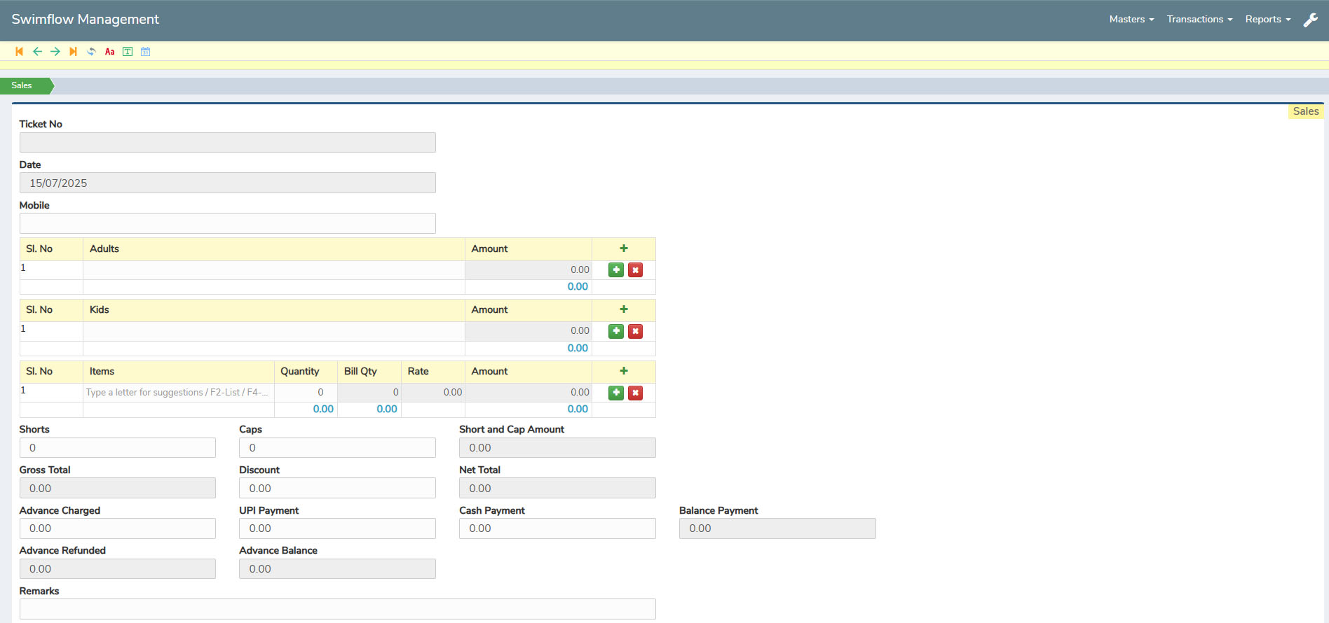Open the Transactions dropdown menu

1199,20
